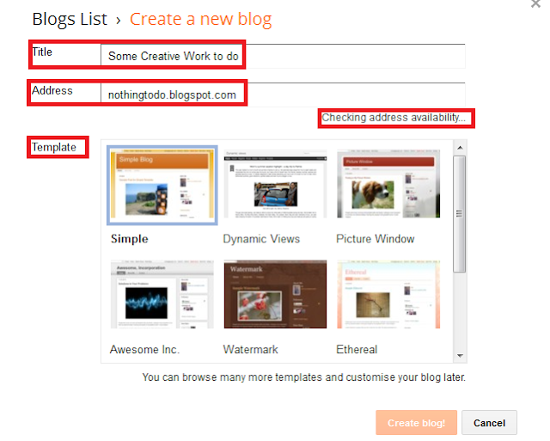Click the Cancel button

(489, 422)
